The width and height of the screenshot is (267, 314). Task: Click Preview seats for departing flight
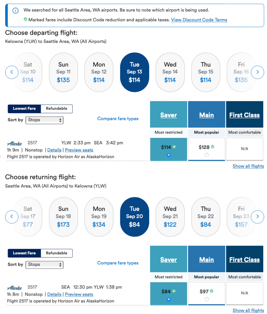click(x=79, y=150)
